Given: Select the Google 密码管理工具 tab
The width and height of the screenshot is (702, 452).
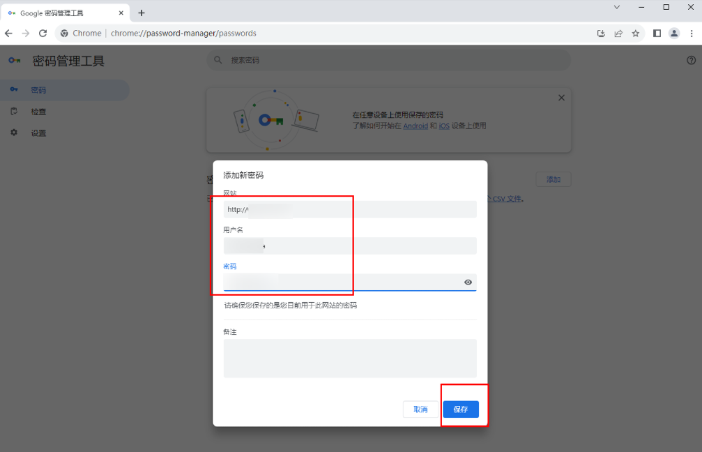Looking at the screenshot, I should [x=66, y=13].
